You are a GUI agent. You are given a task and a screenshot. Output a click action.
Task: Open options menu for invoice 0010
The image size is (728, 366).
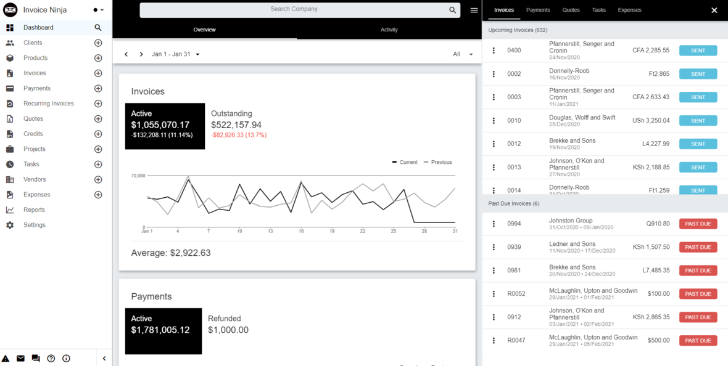(494, 121)
